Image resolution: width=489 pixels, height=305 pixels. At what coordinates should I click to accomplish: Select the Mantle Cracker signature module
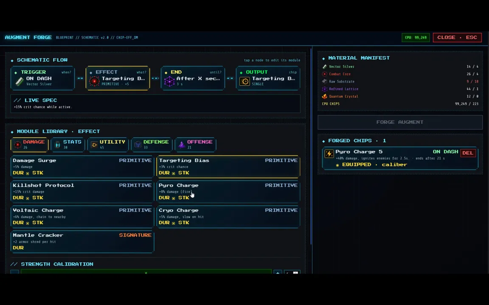pos(82,241)
